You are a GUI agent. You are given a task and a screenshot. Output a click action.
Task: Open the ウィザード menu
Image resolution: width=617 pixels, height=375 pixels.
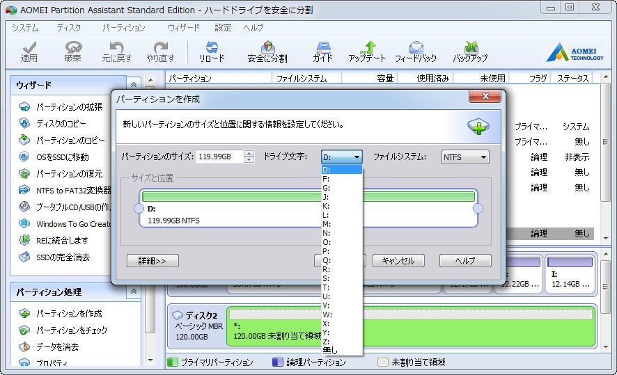184,28
